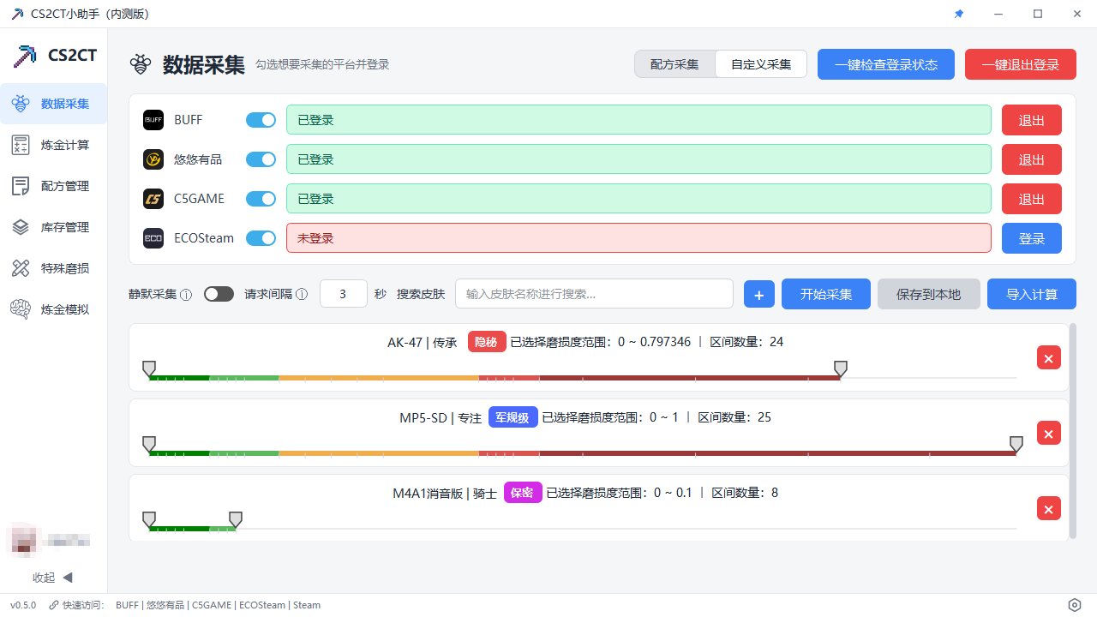Click the 军规级 rarity tag on MP5-SD

click(513, 417)
